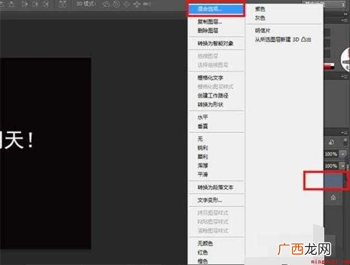Open the Fill 100% dropdown arrow
This screenshot has width=350, height=265.
343,166
